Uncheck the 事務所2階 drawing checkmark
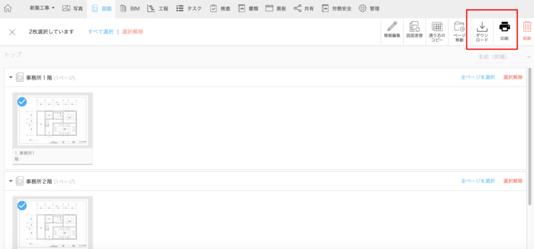The image size is (534, 249). click(x=22, y=205)
